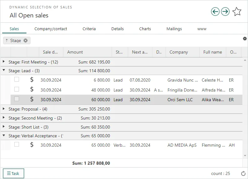Click the refresh icon beside count
248x179 pixels.
(243, 173)
